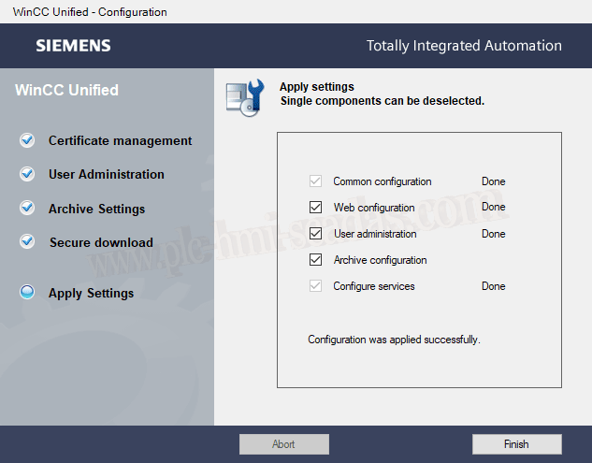Go to the User Administration step
This screenshot has height=463, width=592.
[106, 175]
